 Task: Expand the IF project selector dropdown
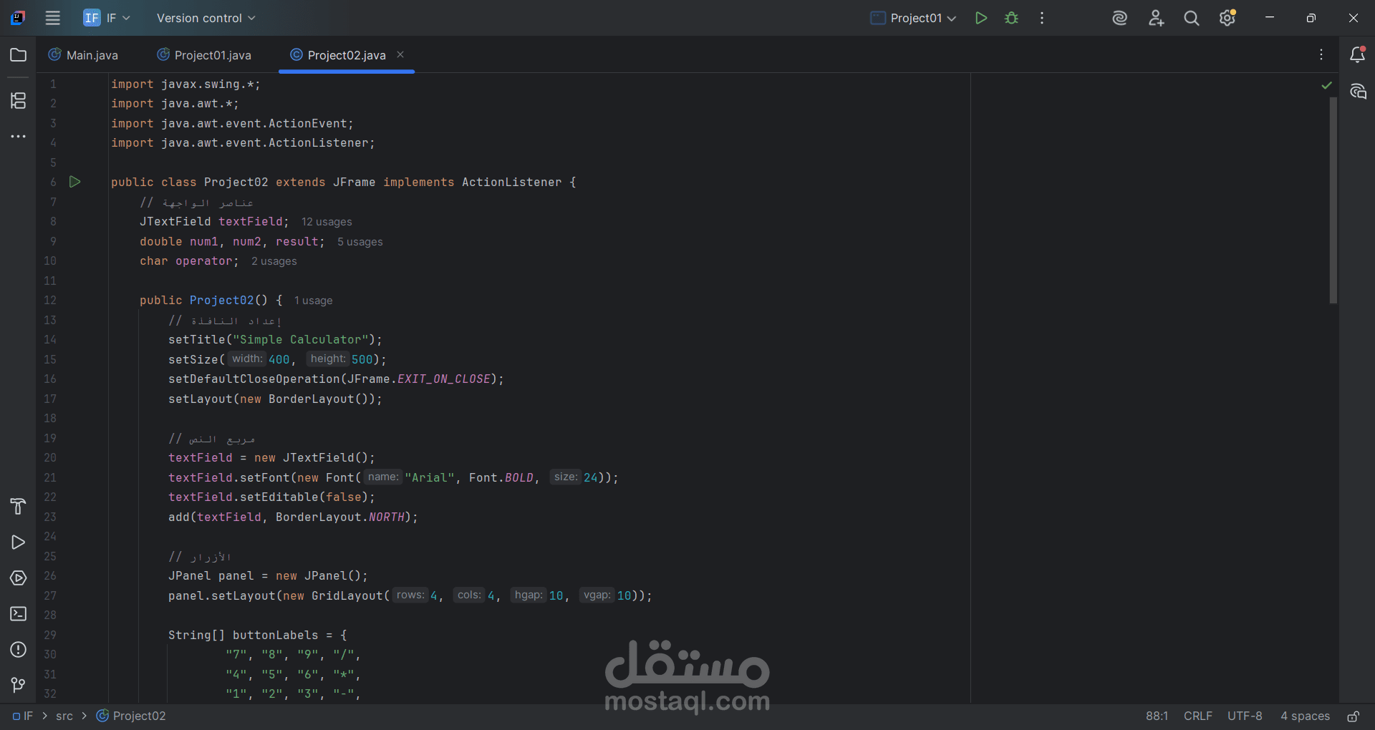107,18
